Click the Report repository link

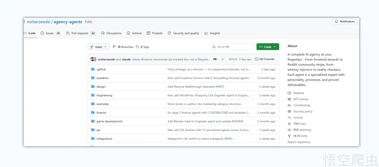[299, 142]
